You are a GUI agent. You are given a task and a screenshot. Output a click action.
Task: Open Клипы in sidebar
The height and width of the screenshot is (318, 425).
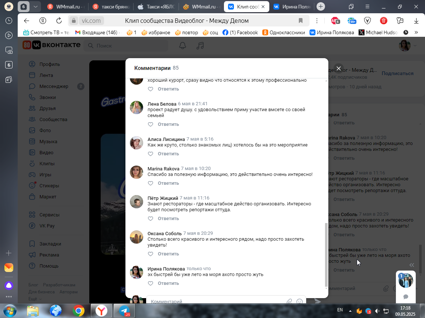coord(47,164)
